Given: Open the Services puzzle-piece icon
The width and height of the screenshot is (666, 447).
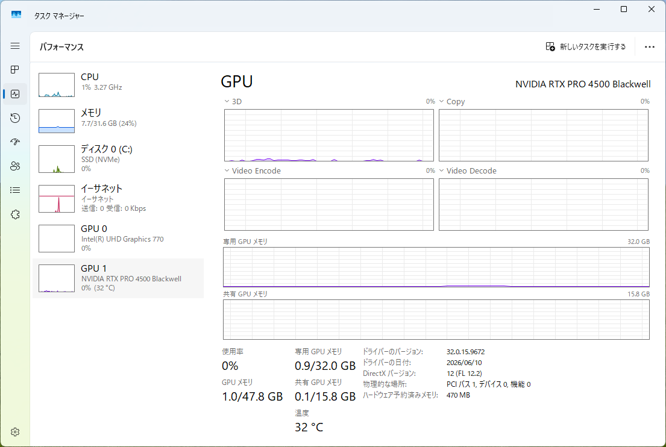Looking at the screenshot, I should point(15,214).
